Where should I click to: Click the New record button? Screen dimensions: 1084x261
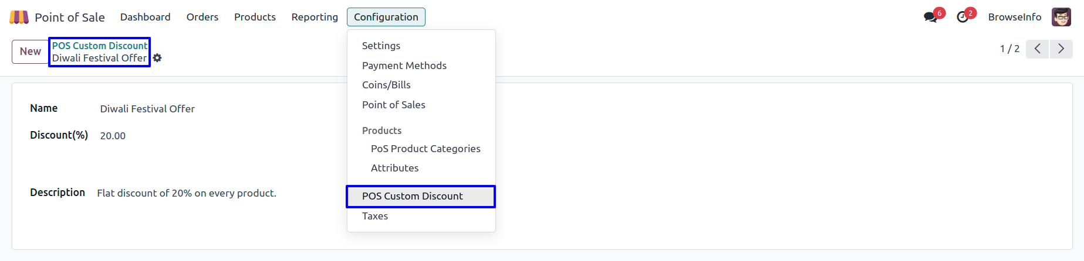pos(30,51)
